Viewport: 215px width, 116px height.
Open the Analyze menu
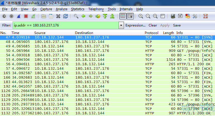(62, 9)
